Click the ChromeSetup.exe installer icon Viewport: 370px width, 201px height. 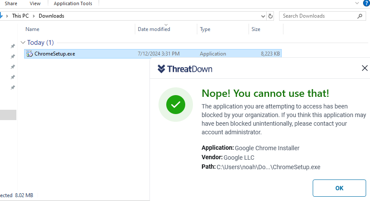[x=29, y=54]
